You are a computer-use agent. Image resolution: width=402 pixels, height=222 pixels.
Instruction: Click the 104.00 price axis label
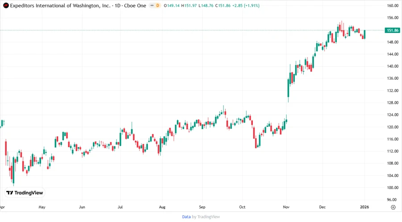[x=393, y=176]
